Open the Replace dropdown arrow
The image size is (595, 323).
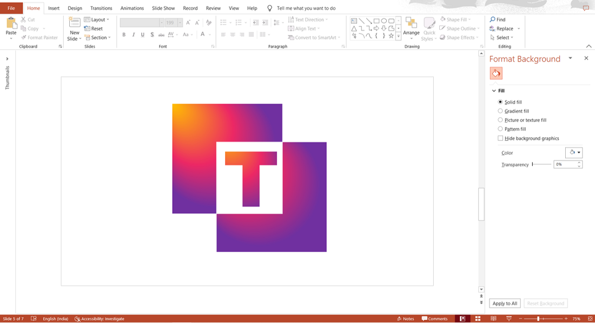coord(519,29)
